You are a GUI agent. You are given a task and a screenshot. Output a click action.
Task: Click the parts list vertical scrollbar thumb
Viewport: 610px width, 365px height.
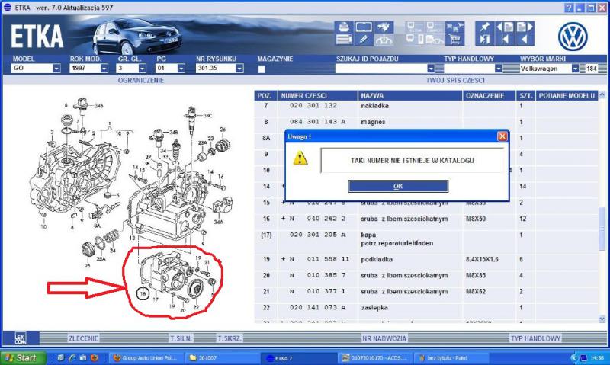[x=602, y=229]
